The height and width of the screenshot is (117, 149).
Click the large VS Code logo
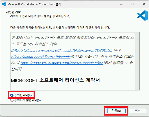(143, 15)
